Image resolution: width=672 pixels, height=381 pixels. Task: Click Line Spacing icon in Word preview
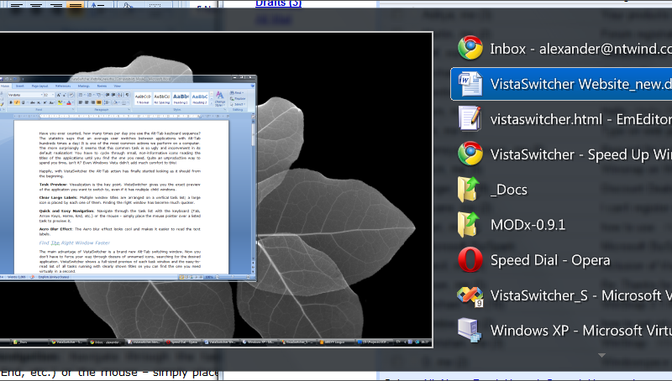107,102
